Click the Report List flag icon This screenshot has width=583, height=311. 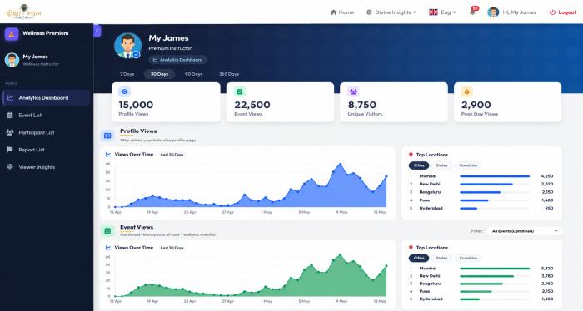click(x=10, y=150)
